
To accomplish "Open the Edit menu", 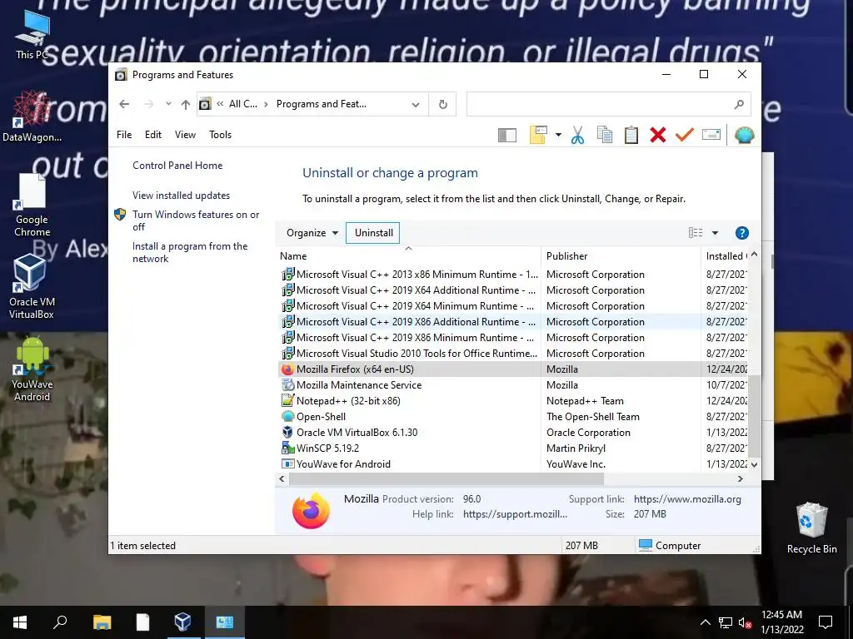I will pos(153,135).
